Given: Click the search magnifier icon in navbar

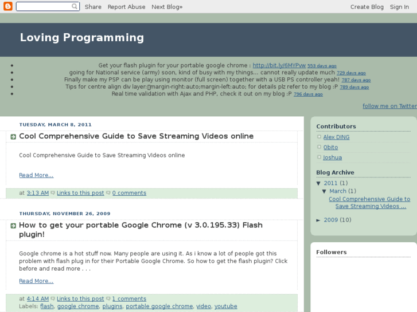Looking at the screenshot, I should click(75, 6).
